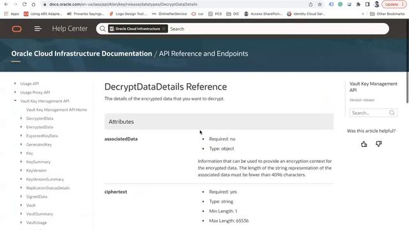Expand the Usage Proxy API tree node

tap(15, 92)
